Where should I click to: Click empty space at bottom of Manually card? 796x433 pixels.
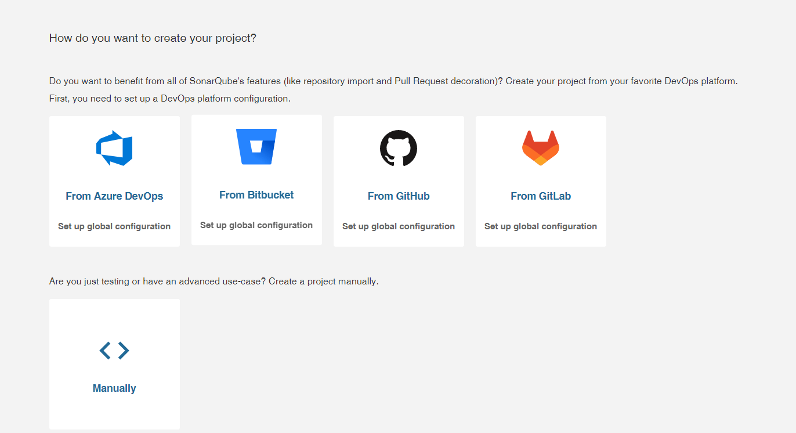[114, 415]
